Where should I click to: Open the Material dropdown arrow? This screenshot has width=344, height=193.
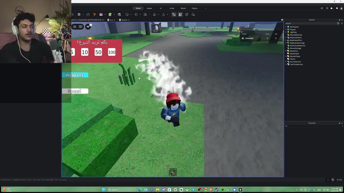pyautogui.click(x=131, y=14)
